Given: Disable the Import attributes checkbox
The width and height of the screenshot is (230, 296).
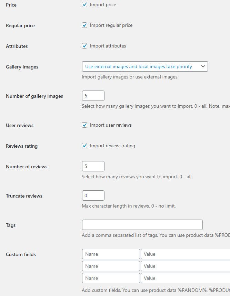Looking at the screenshot, I should click(84, 46).
